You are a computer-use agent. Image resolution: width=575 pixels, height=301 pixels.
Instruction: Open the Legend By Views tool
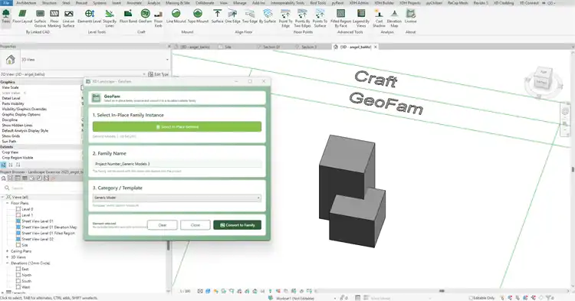[361, 18]
